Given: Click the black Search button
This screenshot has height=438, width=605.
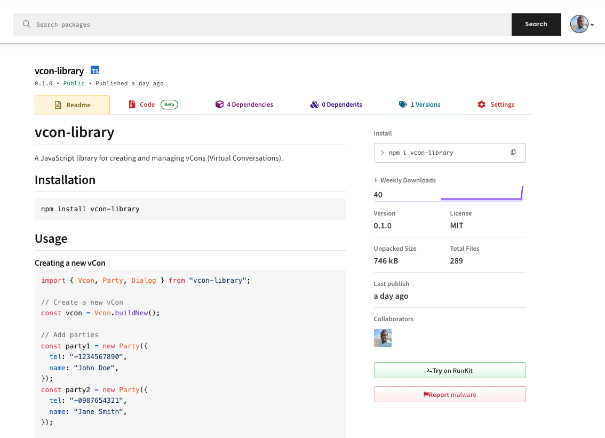Looking at the screenshot, I should [536, 25].
